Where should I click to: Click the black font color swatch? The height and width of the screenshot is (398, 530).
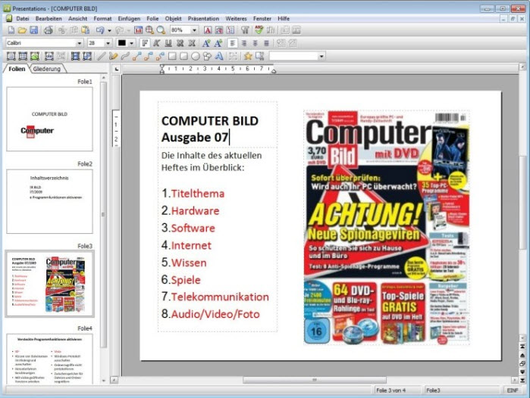coord(121,43)
